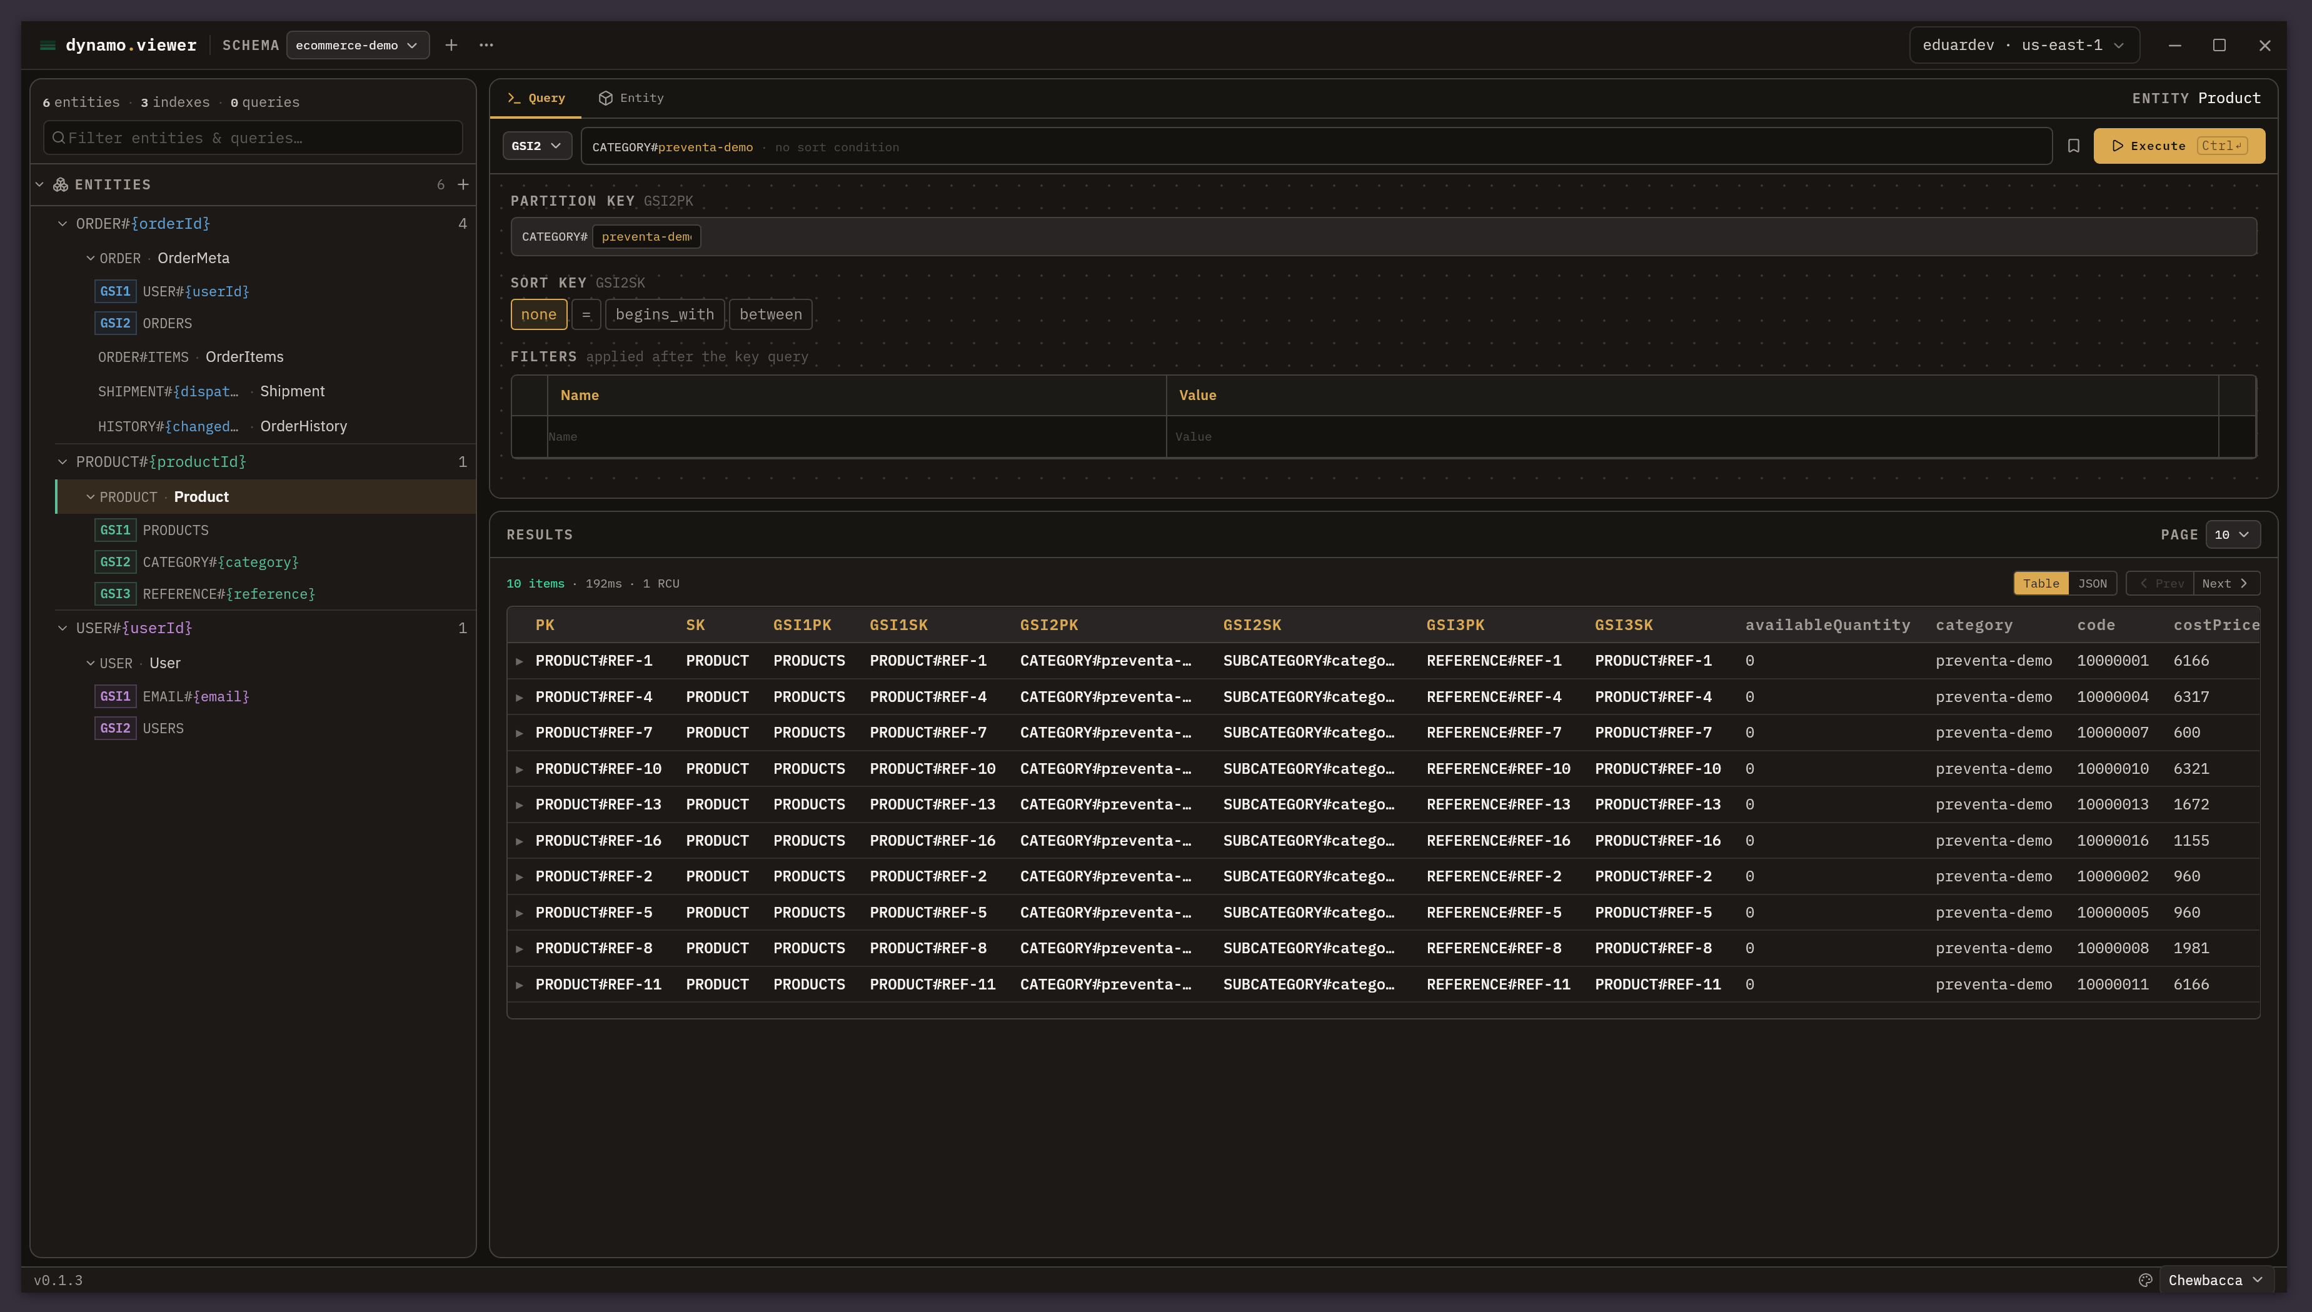Collapse the ORDER#{orderId} group
This screenshot has width=2312, height=1312.
[62, 224]
